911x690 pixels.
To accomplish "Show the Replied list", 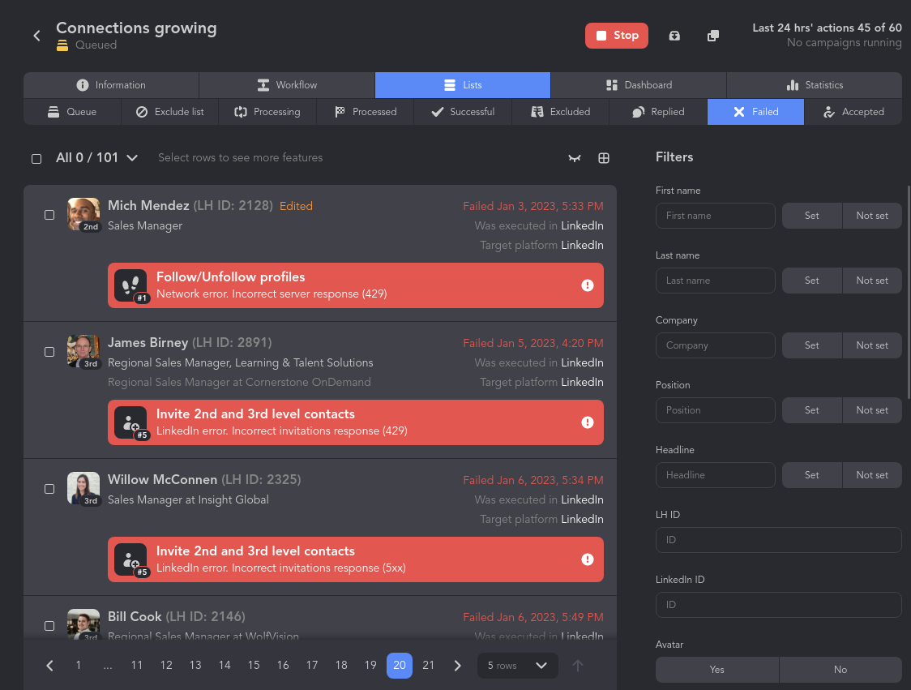I will point(658,112).
